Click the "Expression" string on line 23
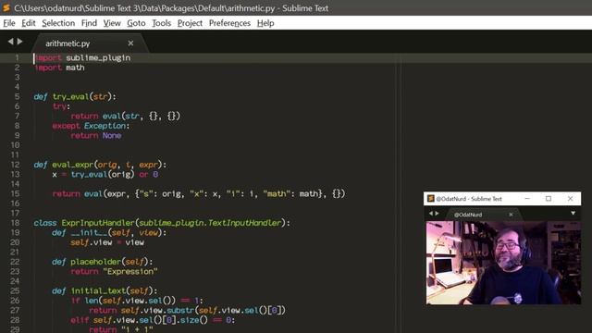Viewport: 592px width, 333px height. pyautogui.click(x=130, y=271)
